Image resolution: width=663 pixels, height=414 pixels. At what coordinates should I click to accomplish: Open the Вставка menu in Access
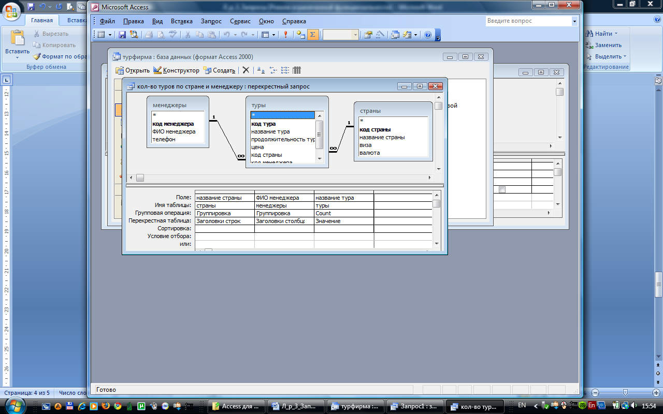click(x=182, y=21)
